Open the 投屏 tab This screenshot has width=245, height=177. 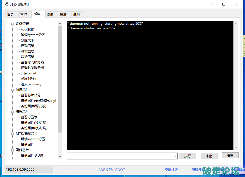(x=63, y=15)
